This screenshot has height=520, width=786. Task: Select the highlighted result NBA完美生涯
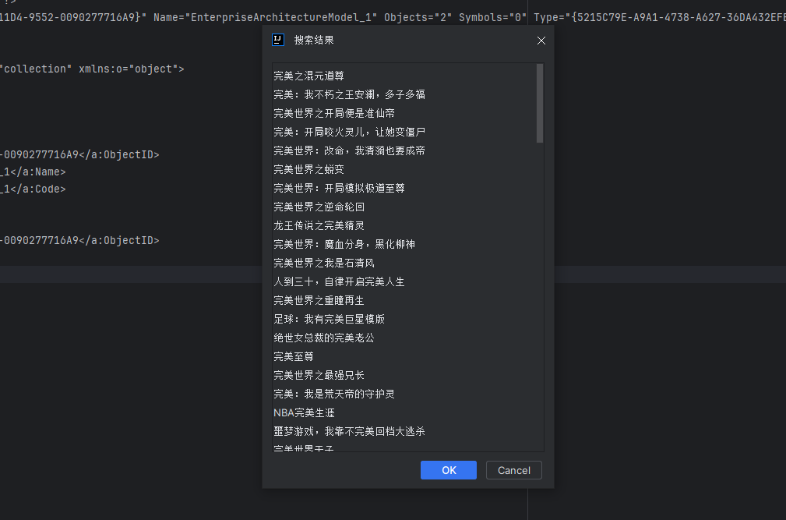point(302,412)
